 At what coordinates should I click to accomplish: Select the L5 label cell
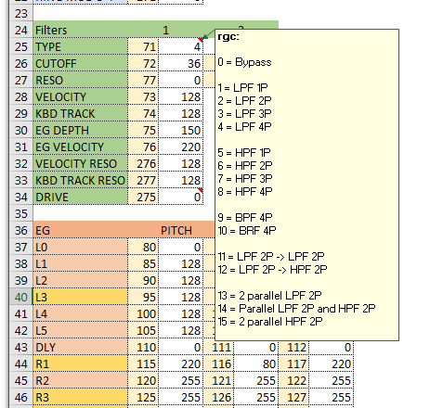pos(80,331)
